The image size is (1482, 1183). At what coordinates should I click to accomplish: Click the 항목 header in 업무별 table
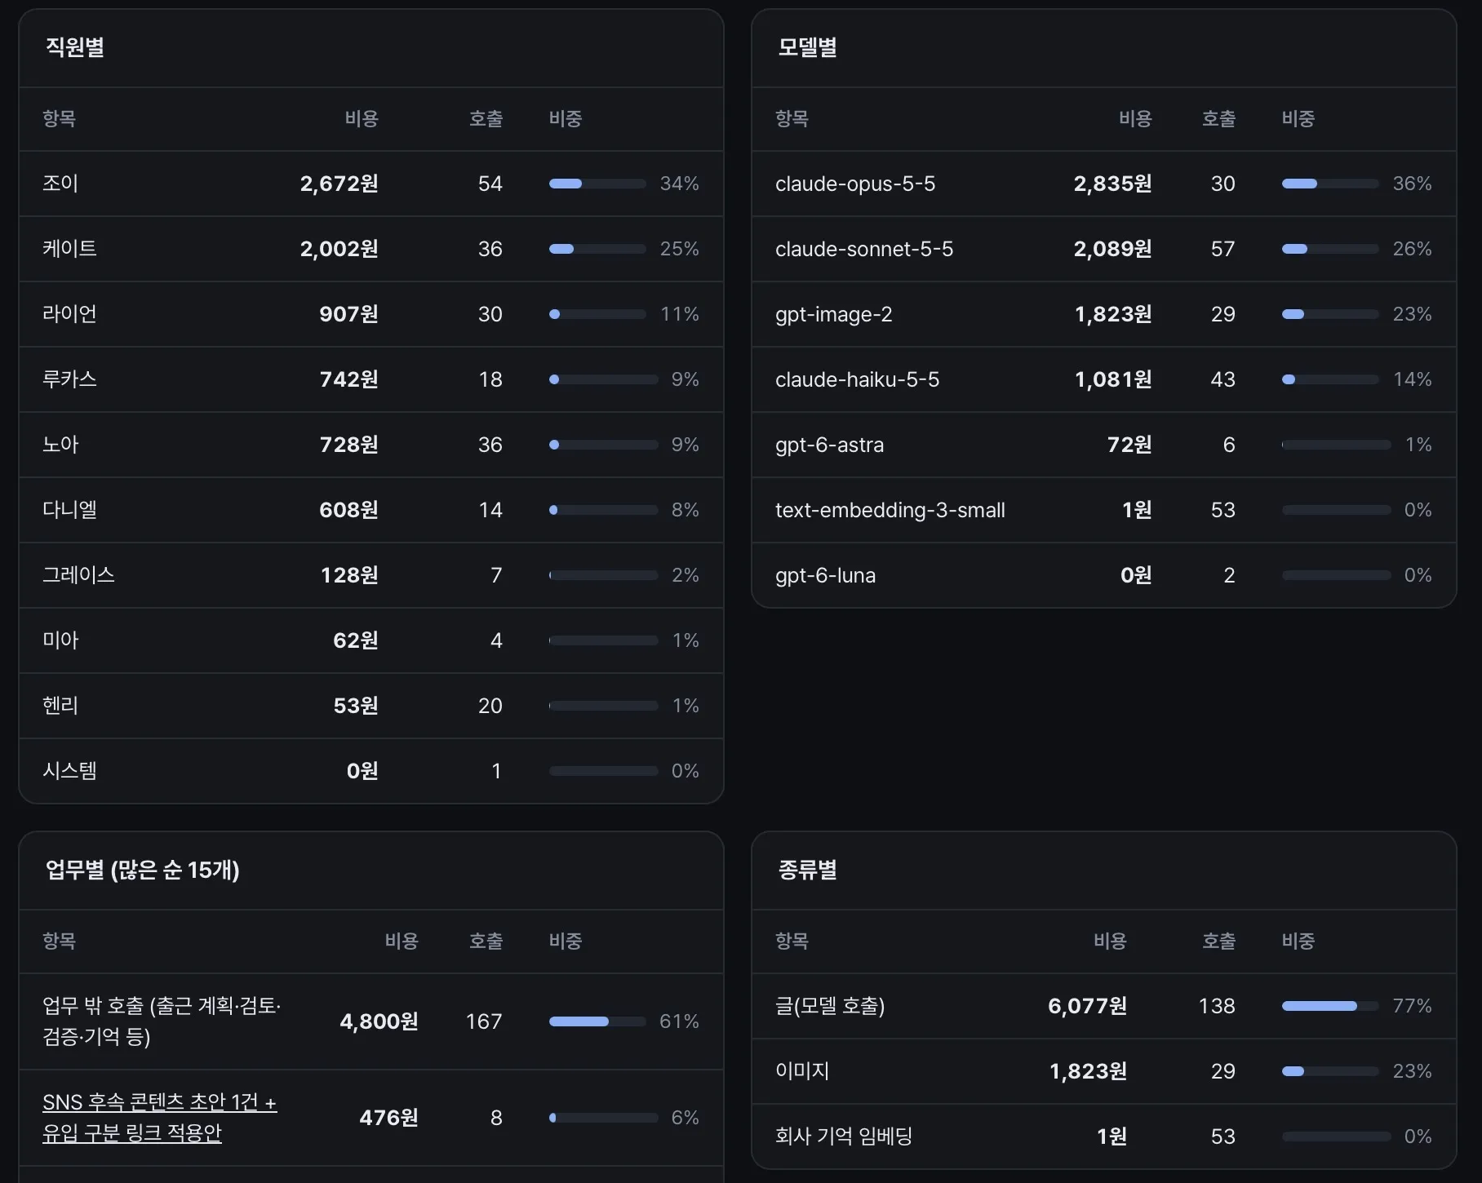point(60,942)
